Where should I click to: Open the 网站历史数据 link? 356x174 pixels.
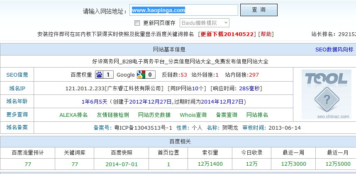click(x=154, y=115)
